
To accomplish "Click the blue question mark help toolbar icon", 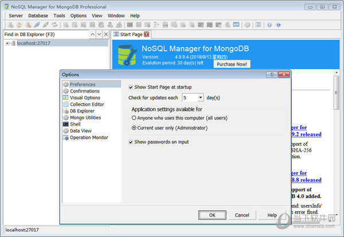I will tap(269, 25).
